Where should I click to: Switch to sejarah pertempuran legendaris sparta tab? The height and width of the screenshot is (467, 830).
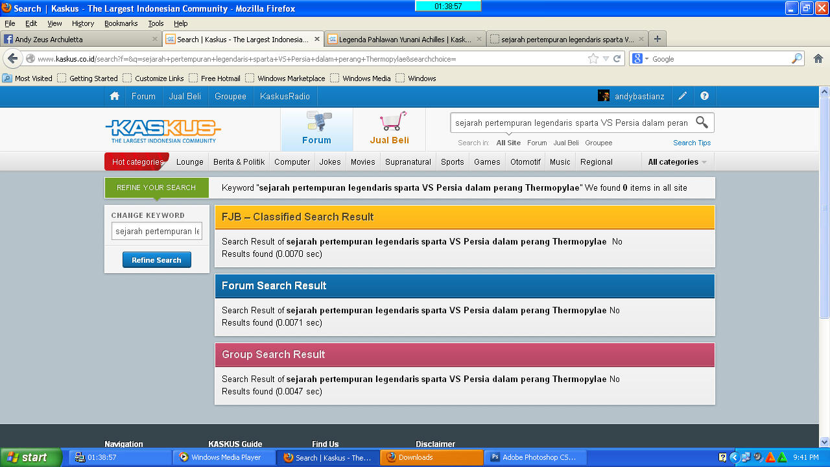point(567,39)
